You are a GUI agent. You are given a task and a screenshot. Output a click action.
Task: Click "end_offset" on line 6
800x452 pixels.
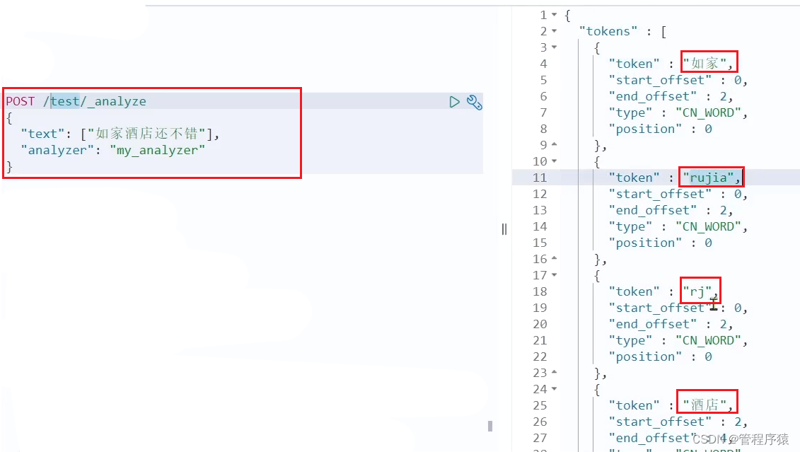coord(653,96)
